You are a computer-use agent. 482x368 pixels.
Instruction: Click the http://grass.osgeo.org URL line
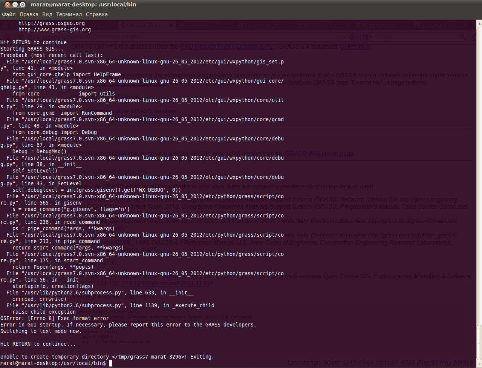52,23
